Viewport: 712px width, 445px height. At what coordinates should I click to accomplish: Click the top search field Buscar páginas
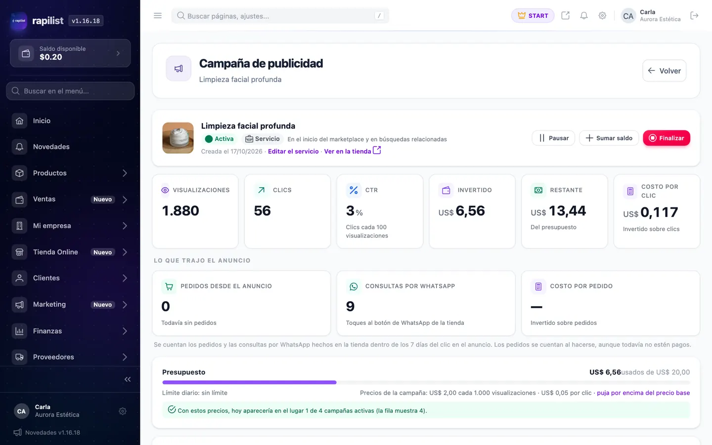pos(280,16)
